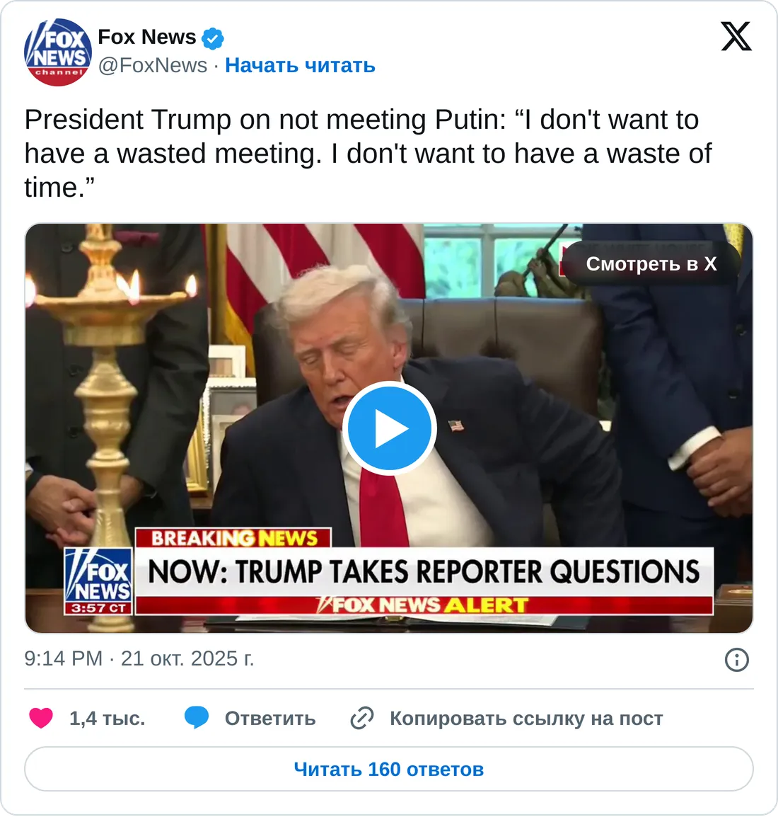
Task: Click "Смотреть в X" button
Action: [651, 263]
